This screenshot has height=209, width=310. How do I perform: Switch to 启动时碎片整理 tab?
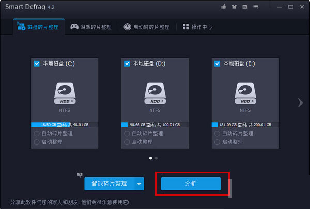[x=147, y=27]
